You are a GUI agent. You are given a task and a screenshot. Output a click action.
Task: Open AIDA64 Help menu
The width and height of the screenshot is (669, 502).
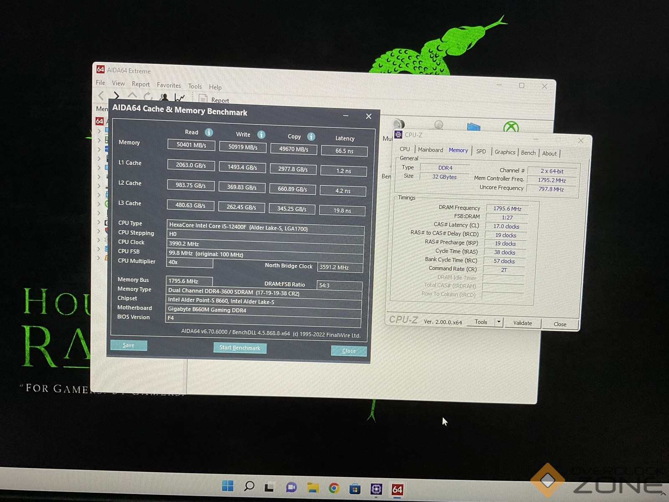click(215, 87)
